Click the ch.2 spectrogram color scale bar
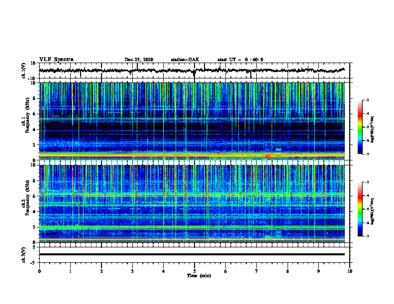Image resolution: width=394 pixels, height=304 pixels. (360, 209)
